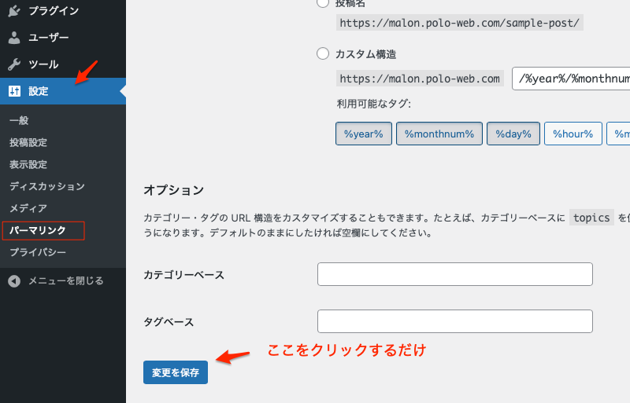Open the 投稿設定 submenu item
630x403 pixels.
point(28,142)
